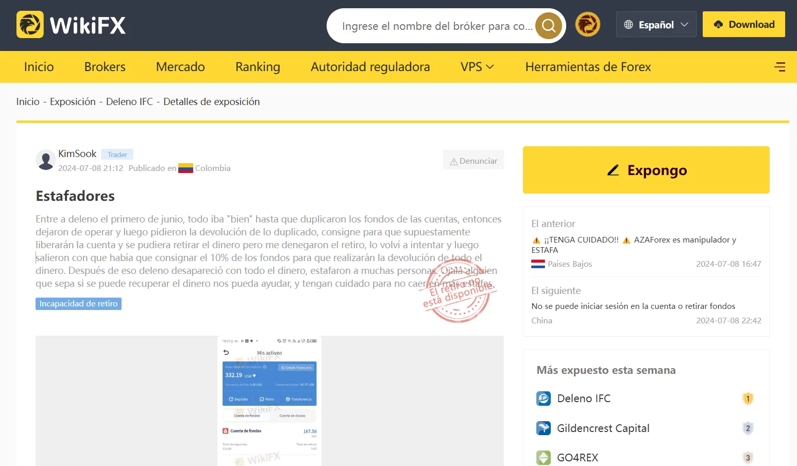Click the post date 2024-07-08 21:12
Screen dimensions: 797x466
point(91,168)
